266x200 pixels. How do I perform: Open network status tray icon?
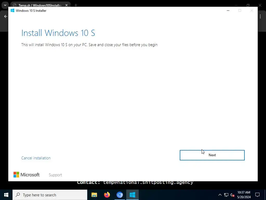pyautogui.click(x=226, y=195)
